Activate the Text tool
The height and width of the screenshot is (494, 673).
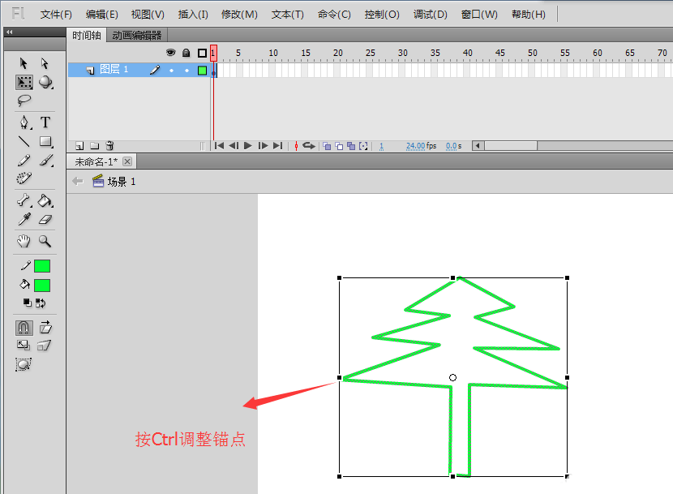pyautogui.click(x=45, y=122)
